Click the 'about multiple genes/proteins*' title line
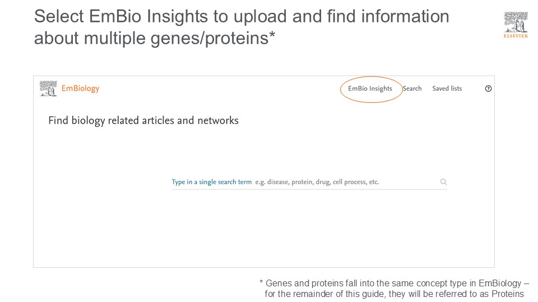The width and height of the screenshot is (538, 302). pyautogui.click(x=154, y=39)
